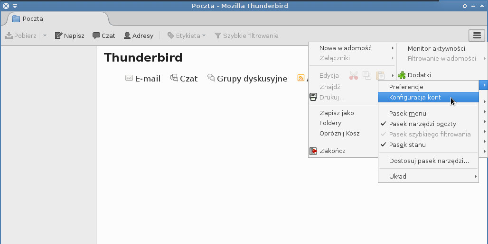The height and width of the screenshot is (244, 488).
Task: Click the window menu arrow in title bar
Action: pos(15,6)
